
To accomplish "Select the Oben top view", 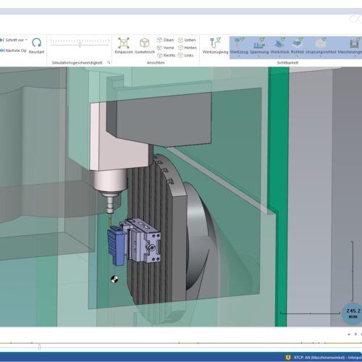I will tap(165, 40).
